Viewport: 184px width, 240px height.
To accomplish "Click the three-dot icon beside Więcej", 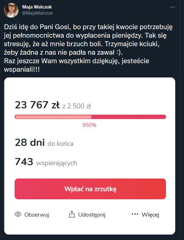I will [135, 214].
